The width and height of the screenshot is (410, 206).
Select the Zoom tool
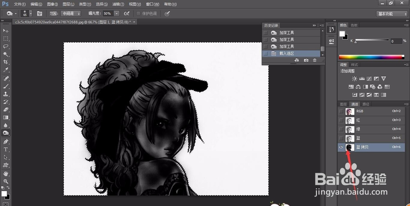pos(5,181)
